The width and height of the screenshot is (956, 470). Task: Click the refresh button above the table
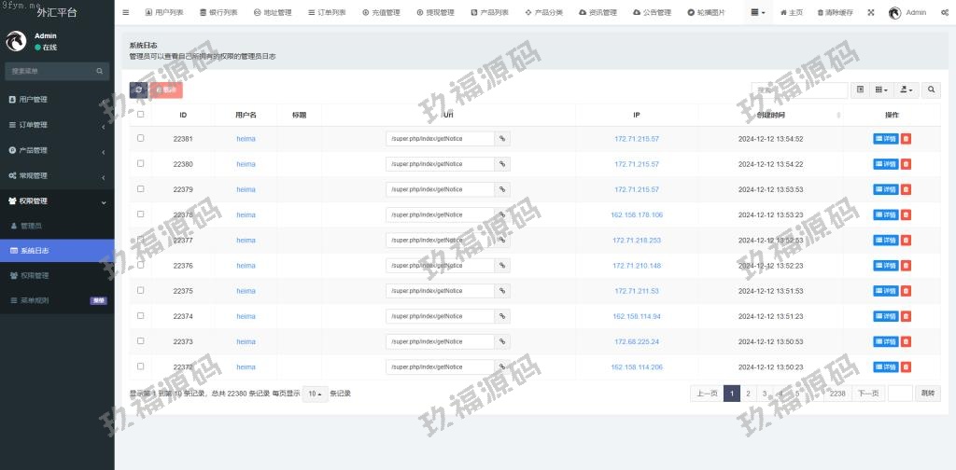[138, 90]
